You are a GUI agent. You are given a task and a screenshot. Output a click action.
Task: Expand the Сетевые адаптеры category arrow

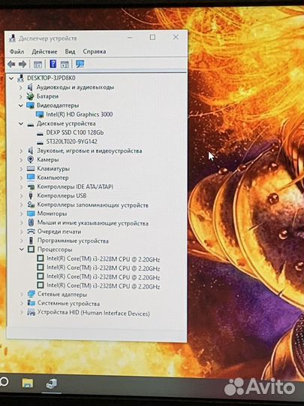coord(22,295)
